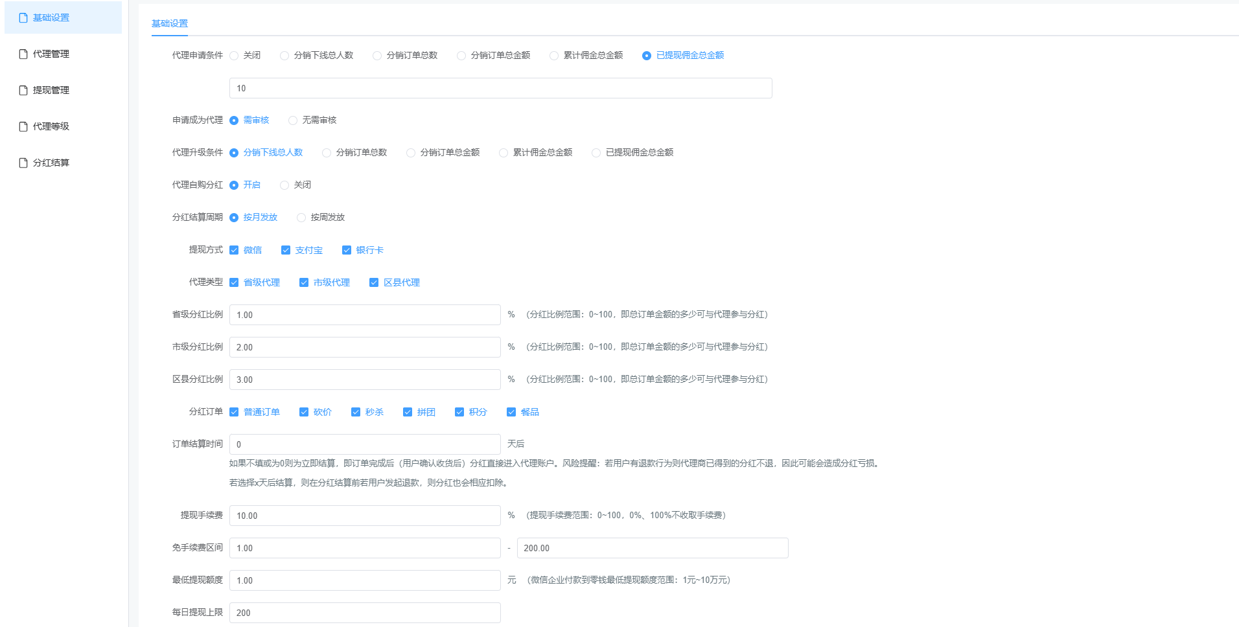Click the document icon beside 代理管理

point(23,54)
